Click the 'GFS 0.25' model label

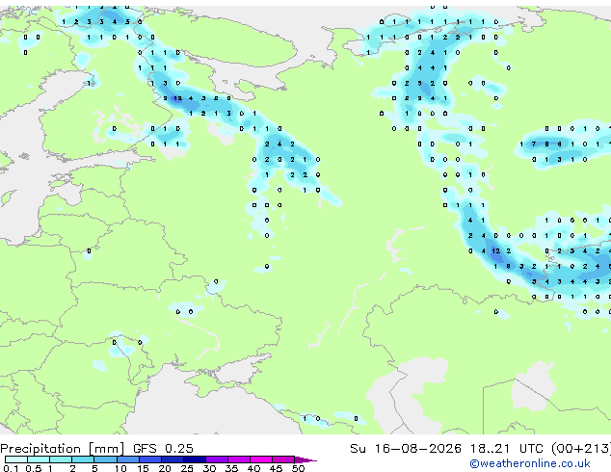(163, 449)
